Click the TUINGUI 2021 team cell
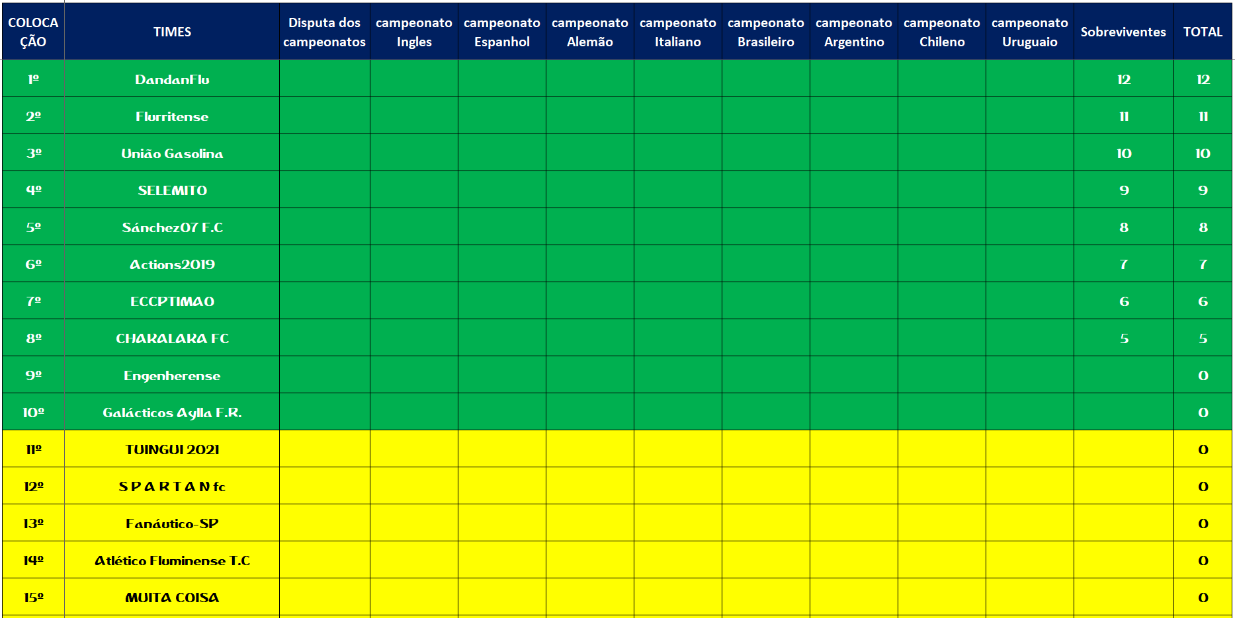This screenshot has height=618, width=1235. [x=172, y=449]
